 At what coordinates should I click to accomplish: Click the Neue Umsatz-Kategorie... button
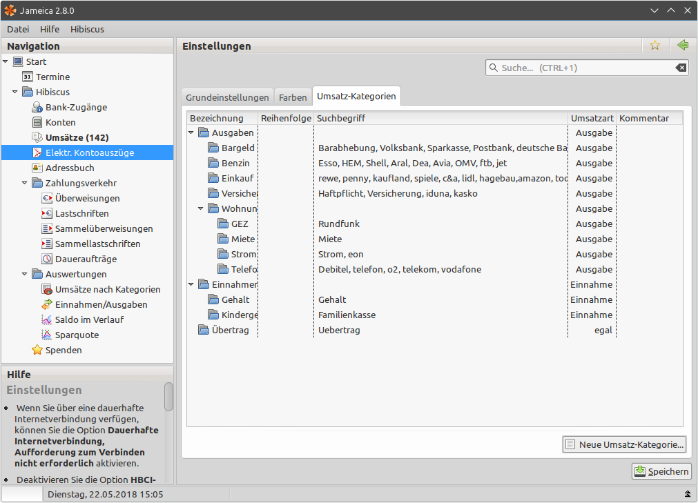pos(624,444)
